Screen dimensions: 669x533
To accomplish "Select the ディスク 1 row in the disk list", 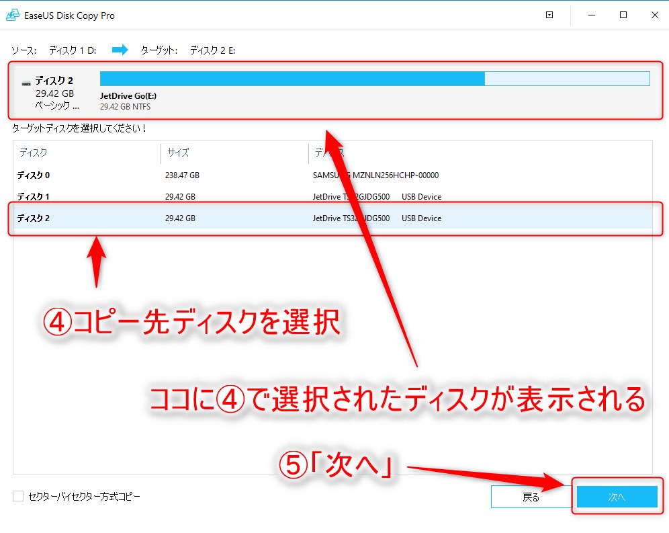I will tap(332, 196).
